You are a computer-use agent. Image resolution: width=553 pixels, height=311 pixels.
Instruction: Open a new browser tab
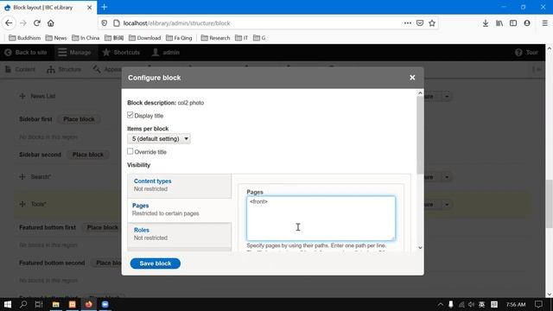[104, 7]
